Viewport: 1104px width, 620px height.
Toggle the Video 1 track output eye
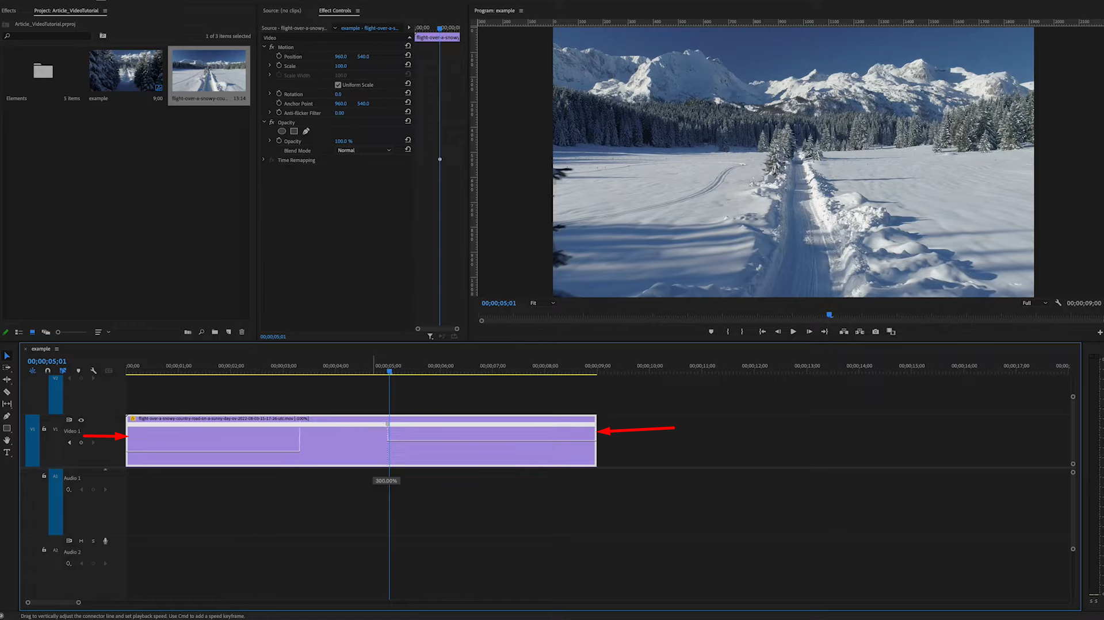81,420
